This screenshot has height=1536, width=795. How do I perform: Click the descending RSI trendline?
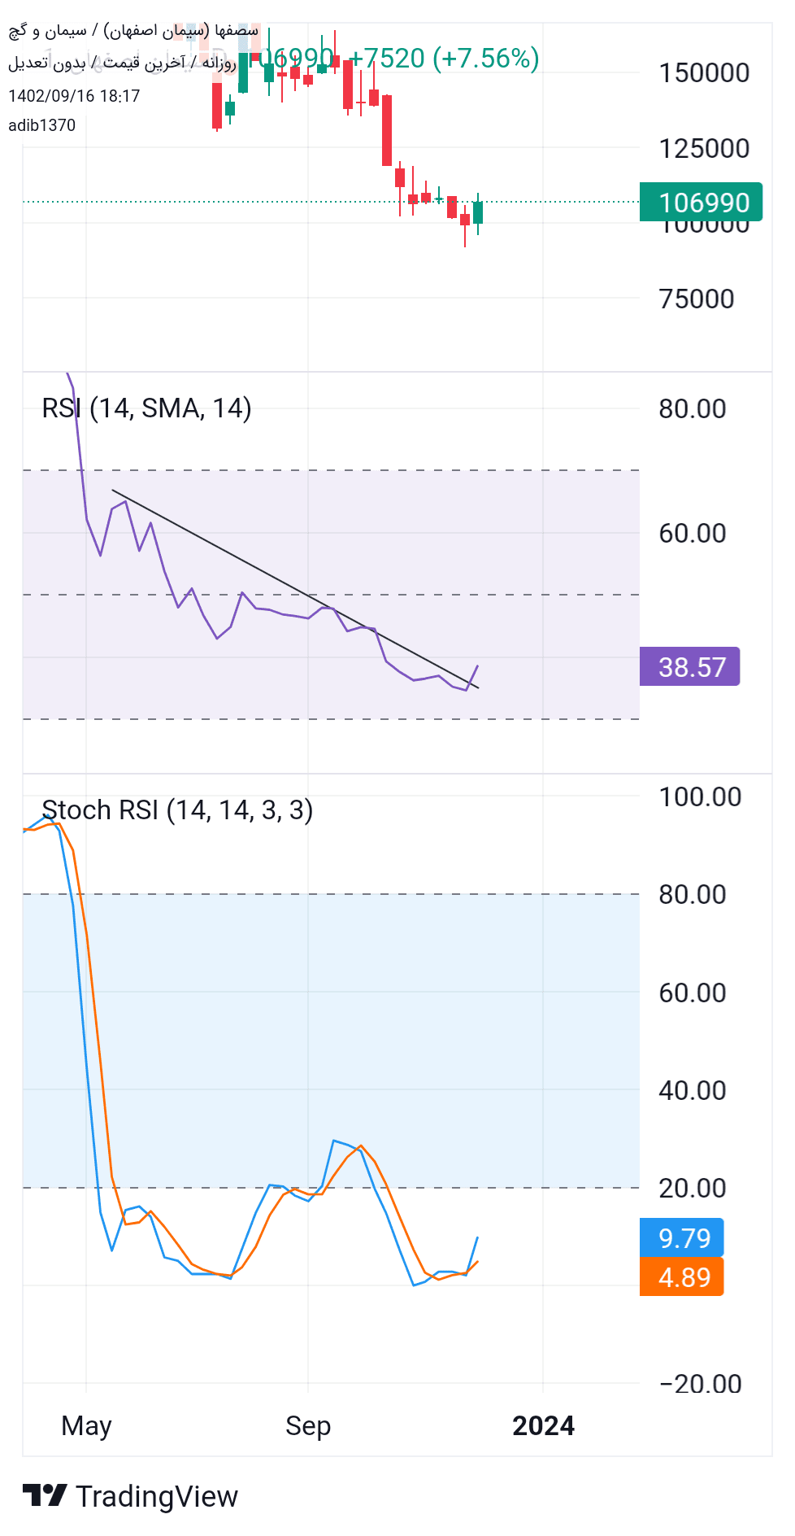pos(295,589)
